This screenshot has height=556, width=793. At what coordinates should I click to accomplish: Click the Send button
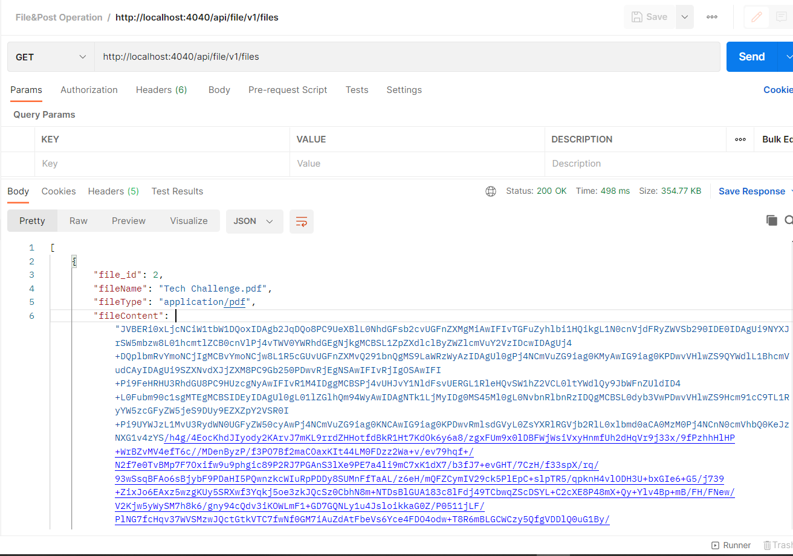751,56
